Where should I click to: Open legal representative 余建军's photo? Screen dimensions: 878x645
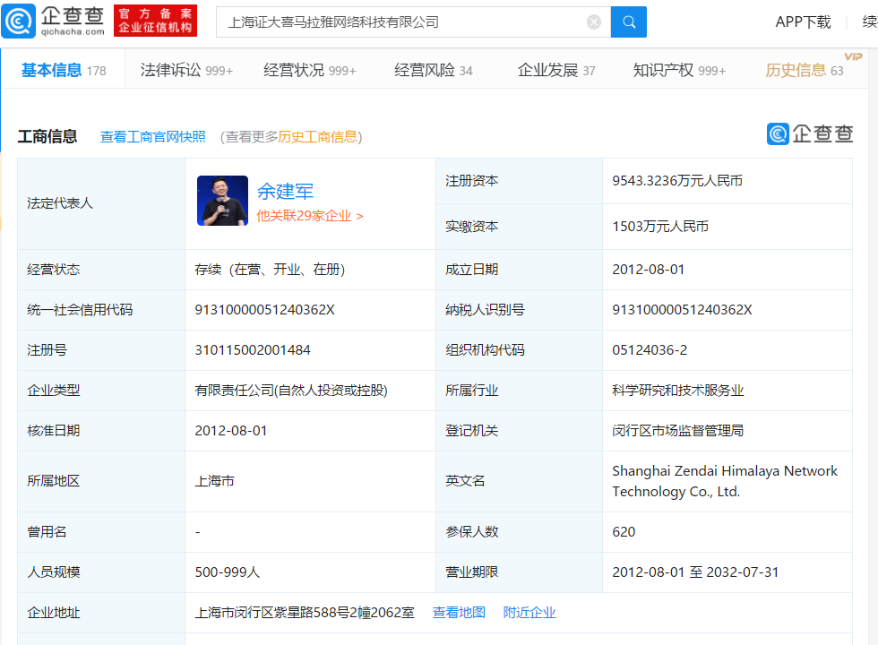pyautogui.click(x=222, y=201)
